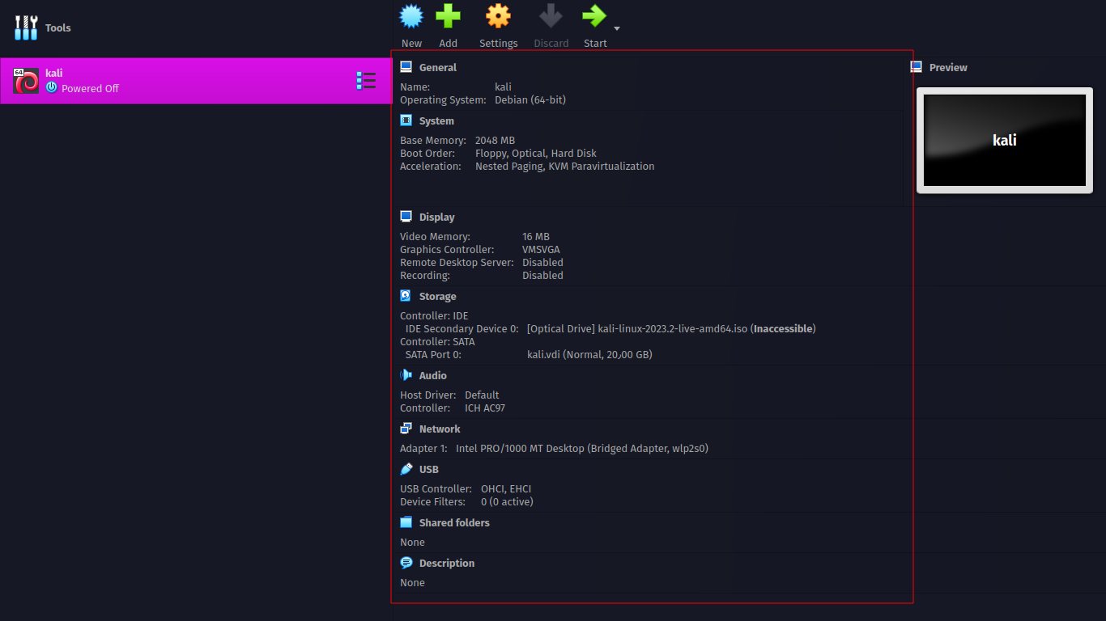Click the Audio section speaker icon
The image size is (1106, 621).
coord(406,375)
